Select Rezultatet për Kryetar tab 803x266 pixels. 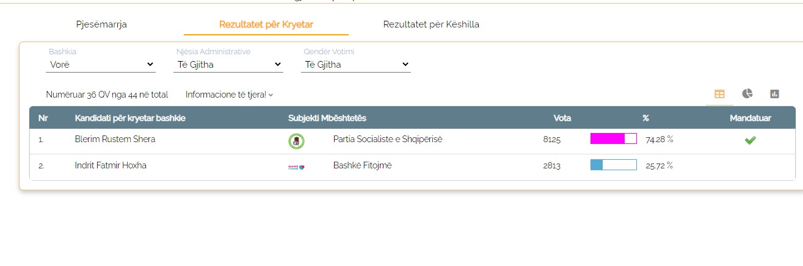(266, 24)
